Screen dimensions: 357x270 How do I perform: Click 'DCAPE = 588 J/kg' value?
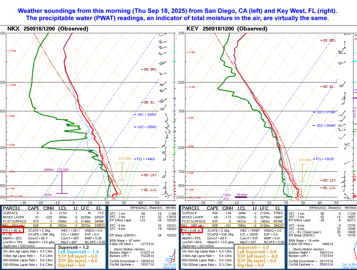(x=41, y=234)
